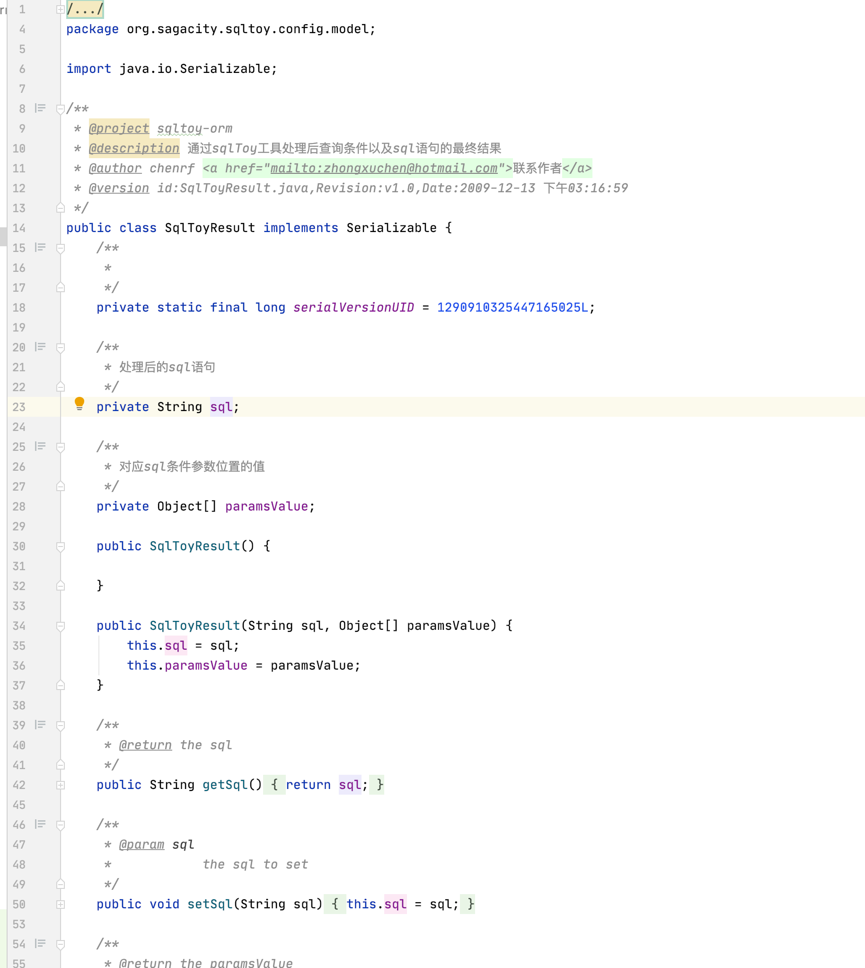Click the paramsValue field declaration on line 28
Image resolution: width=865 pixels, height=968 pixels.
(266, 506)
